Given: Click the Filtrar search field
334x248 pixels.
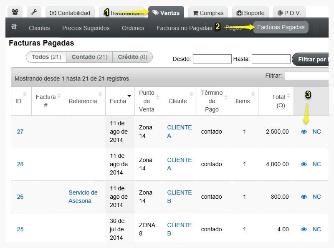Looking at the screenshot, I should (x=307, y=76).
